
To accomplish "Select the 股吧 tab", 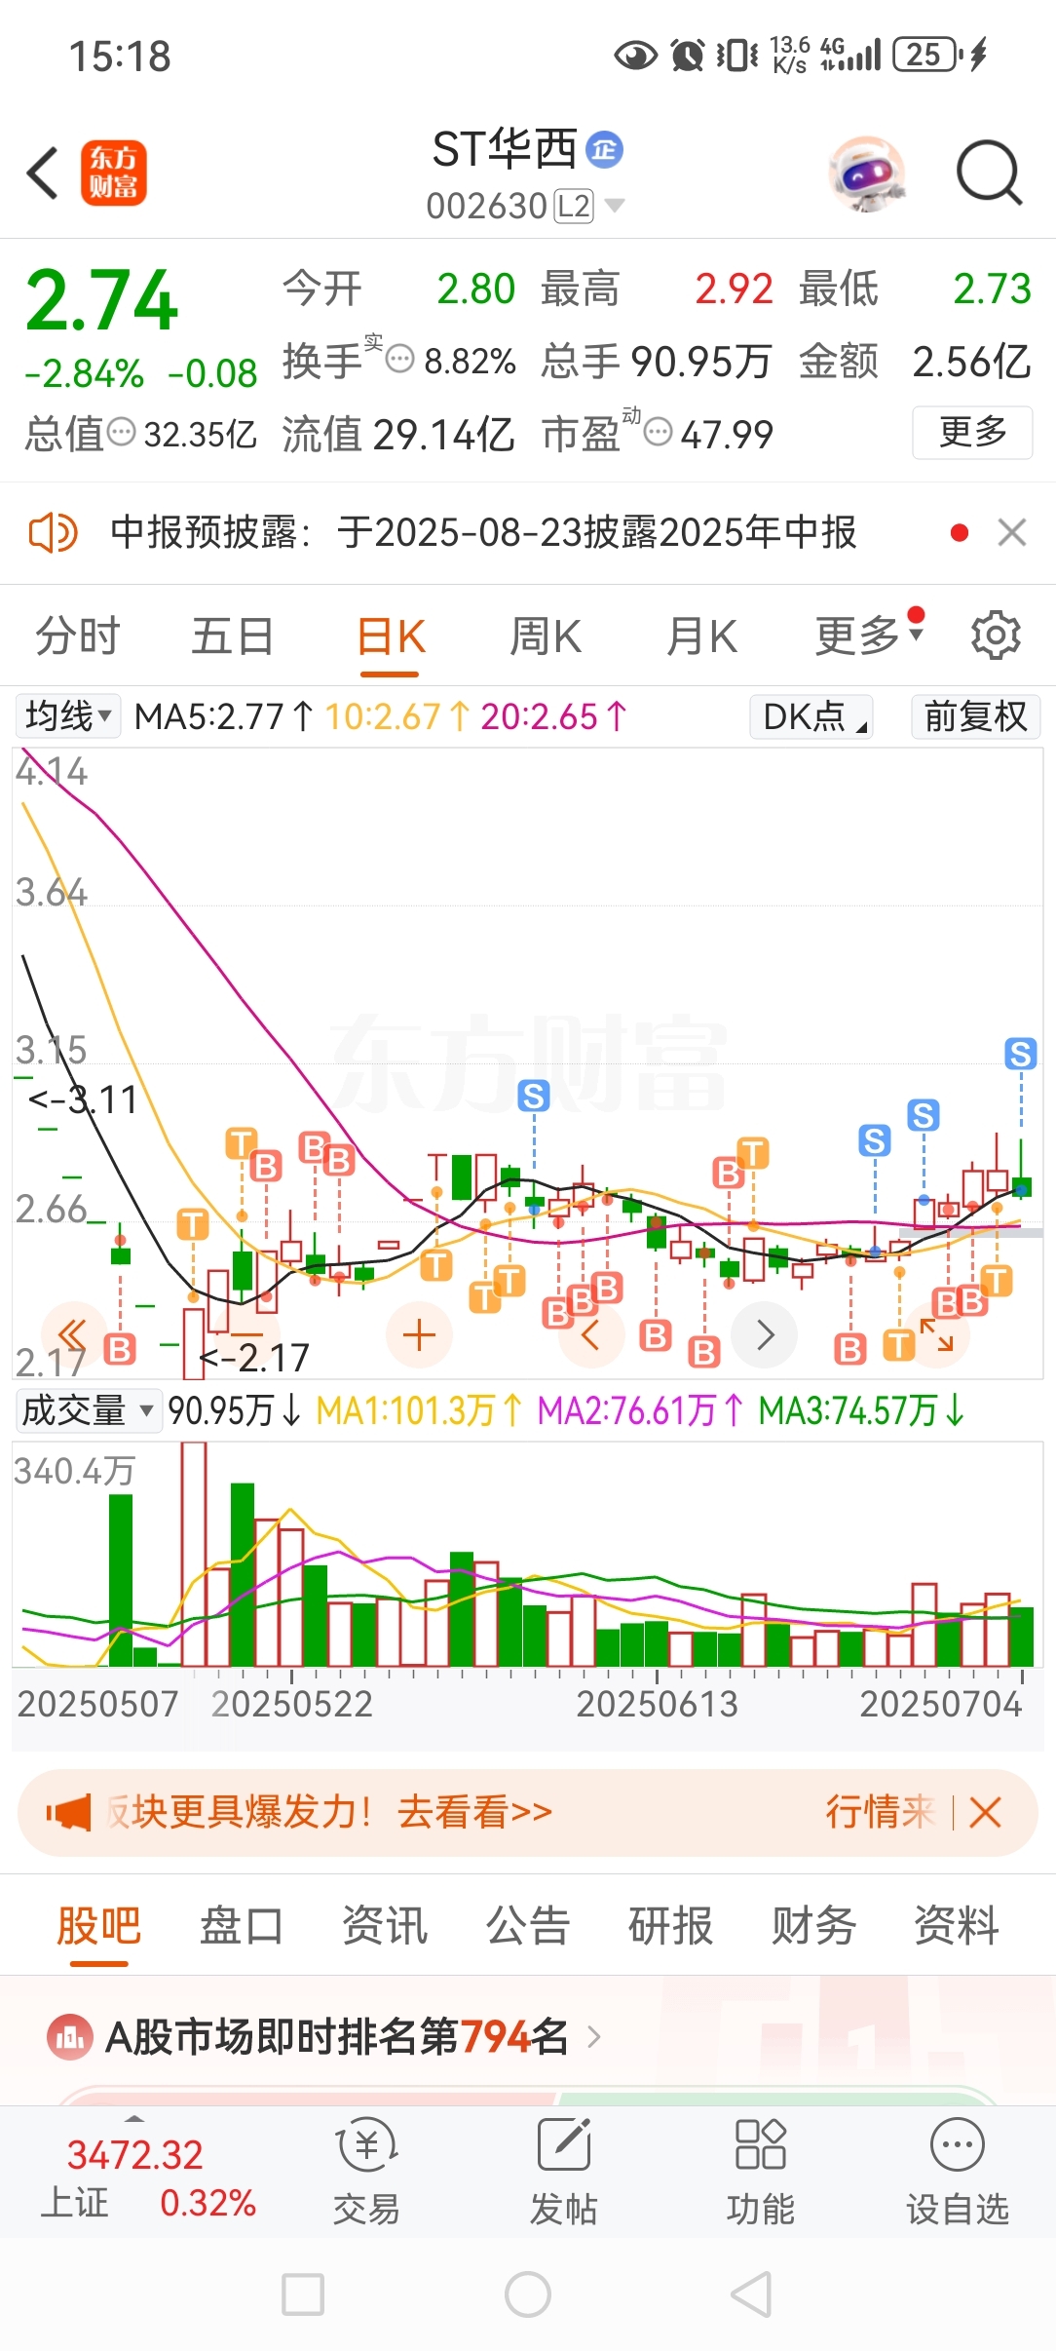I will 98,1925.
